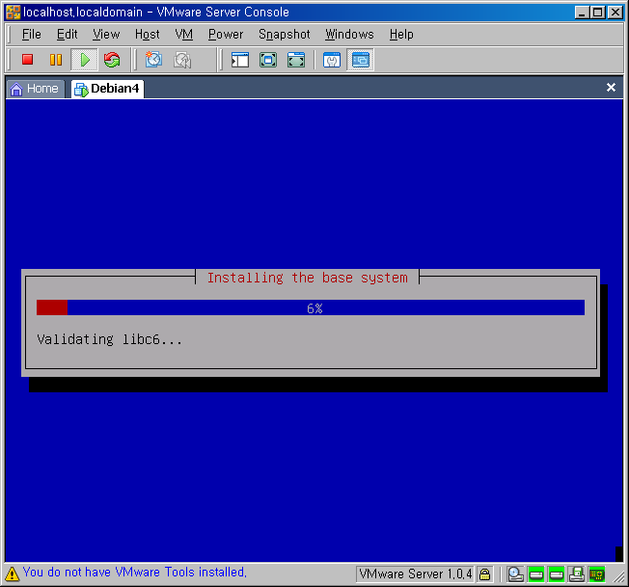Show the console view icon
The width and height of the screenshot is (629, 587).
tap(360, 60)
